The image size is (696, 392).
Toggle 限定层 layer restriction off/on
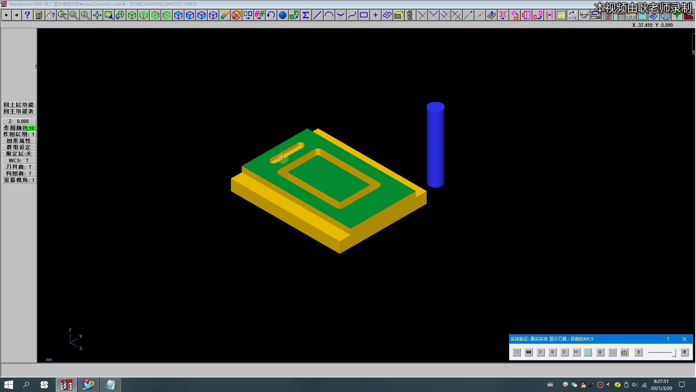click(19, 154)
